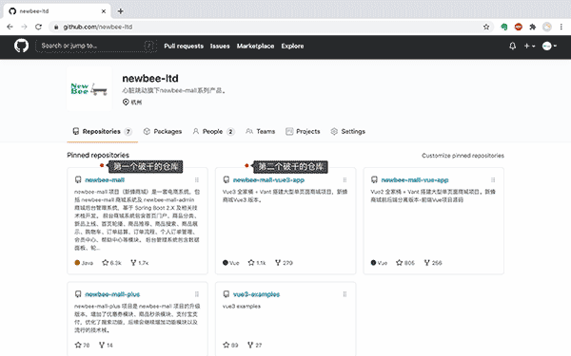Click the browser back arrow

pyautogui.click(x=10, y=27)
